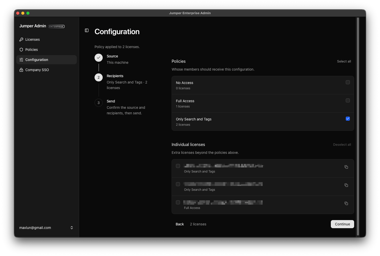Open the Licenses section

tap(46, 39)
